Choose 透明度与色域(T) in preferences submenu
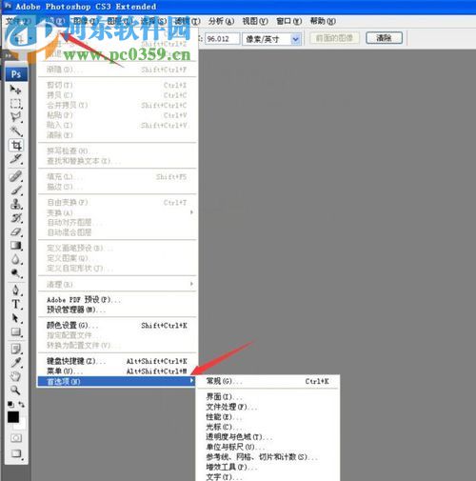The image size is (476, 481). click(x=268, y=437)
